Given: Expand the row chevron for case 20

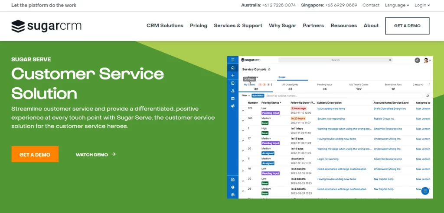Looking at the screenshot, I should coord(243,151).
